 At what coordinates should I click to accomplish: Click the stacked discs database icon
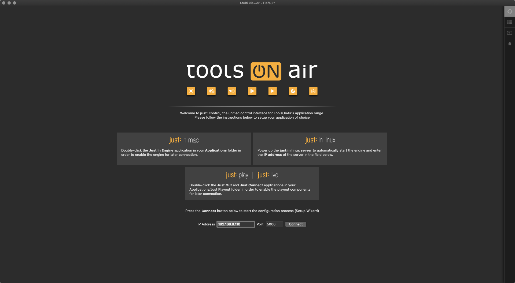click(313, 91)
